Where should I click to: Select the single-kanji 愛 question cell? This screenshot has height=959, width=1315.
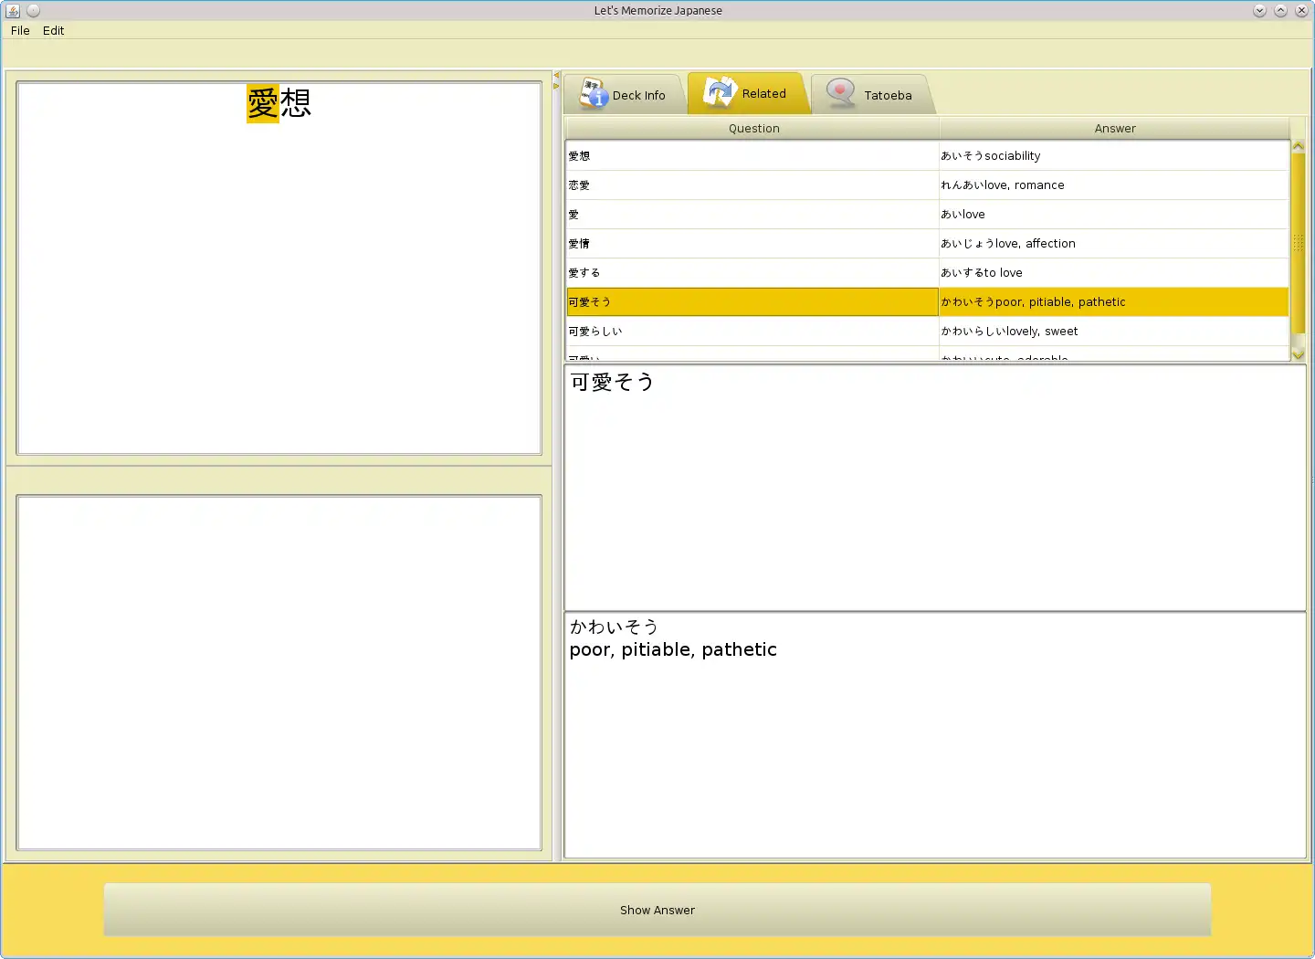752,215
